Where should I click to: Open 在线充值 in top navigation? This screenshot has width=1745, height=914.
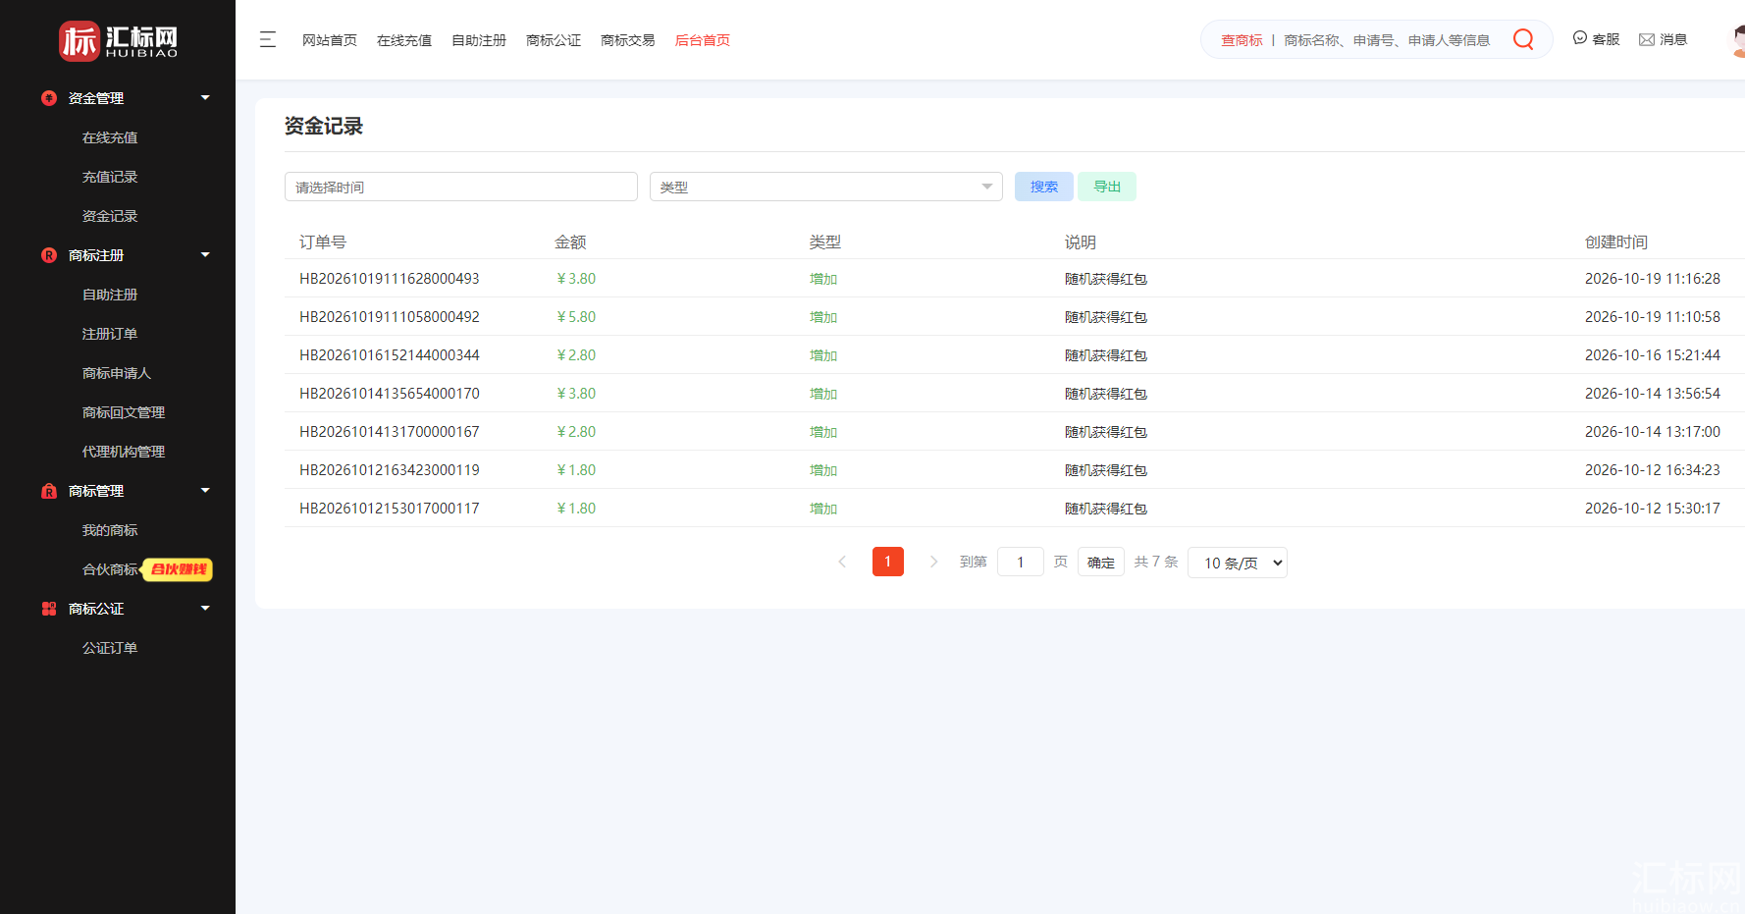[404, 40]
